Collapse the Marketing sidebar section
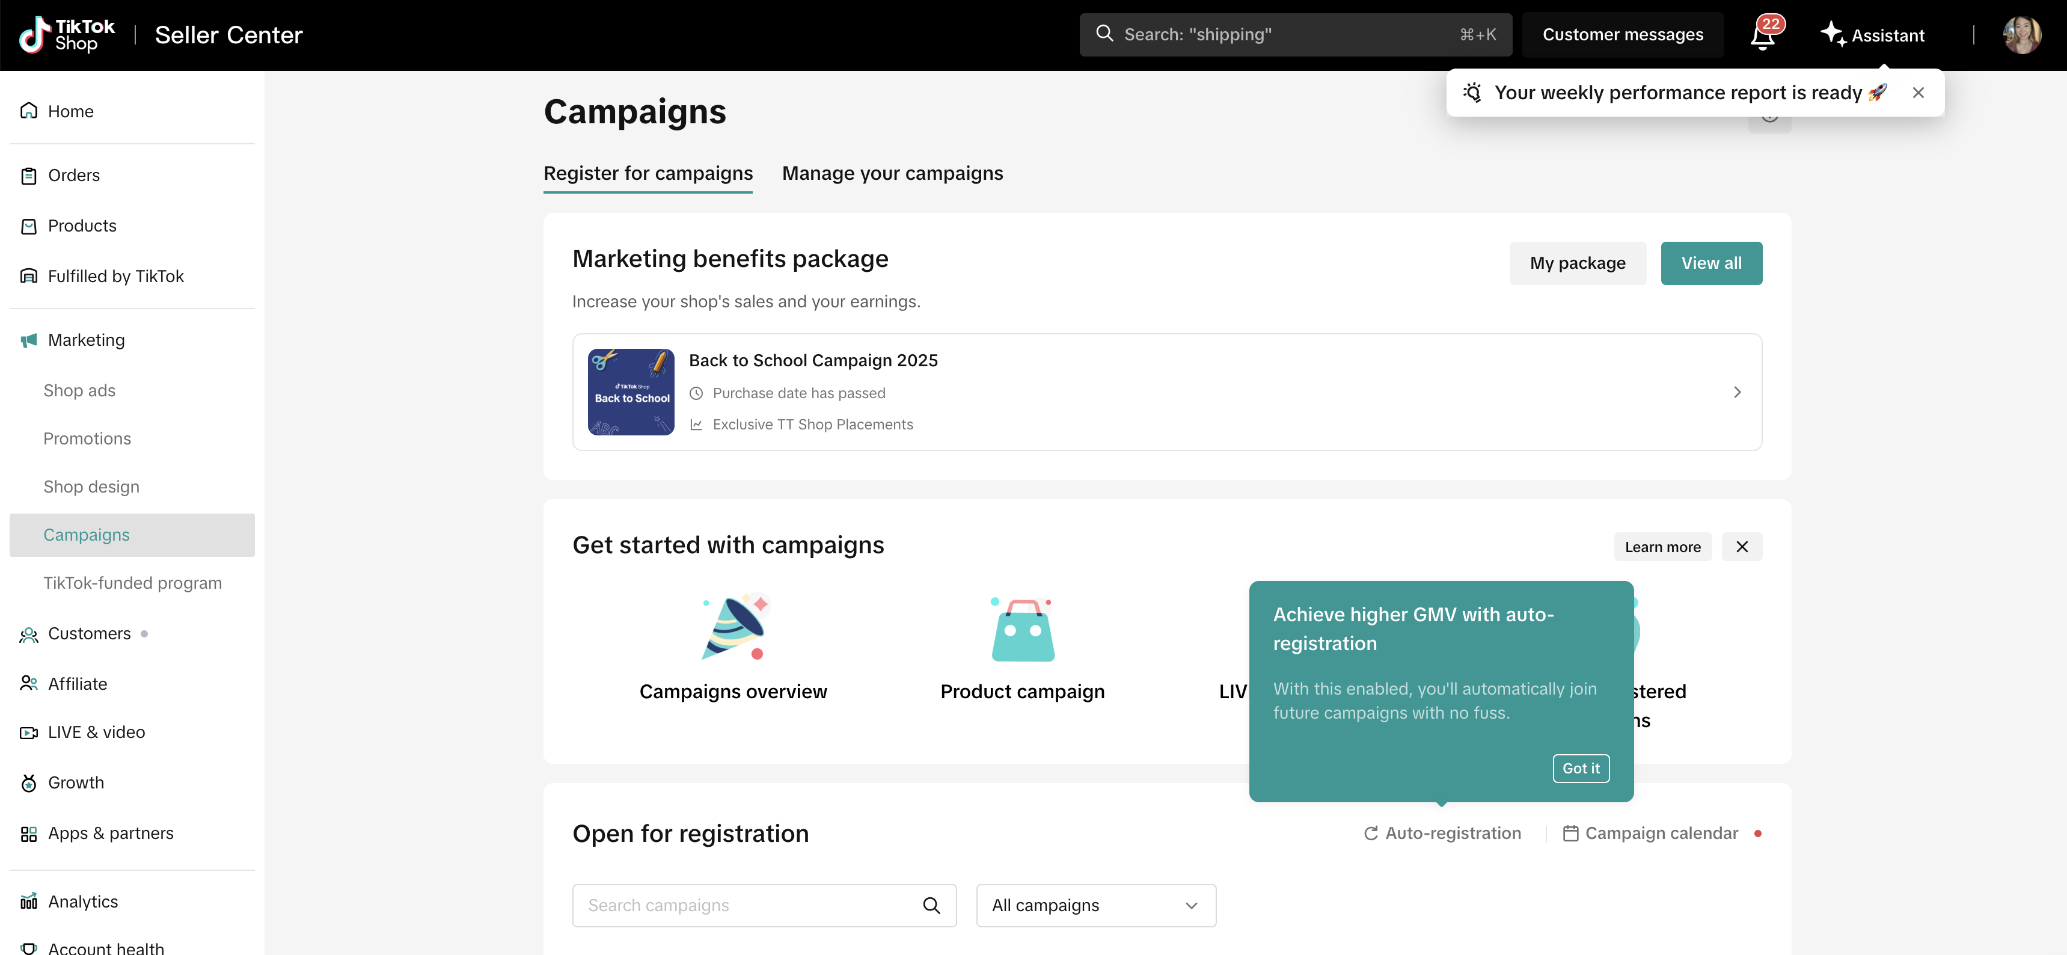This screenshot has height=955, width=2067. click(87, 340)
